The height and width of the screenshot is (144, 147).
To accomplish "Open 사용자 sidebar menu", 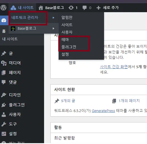I will 15,114.
